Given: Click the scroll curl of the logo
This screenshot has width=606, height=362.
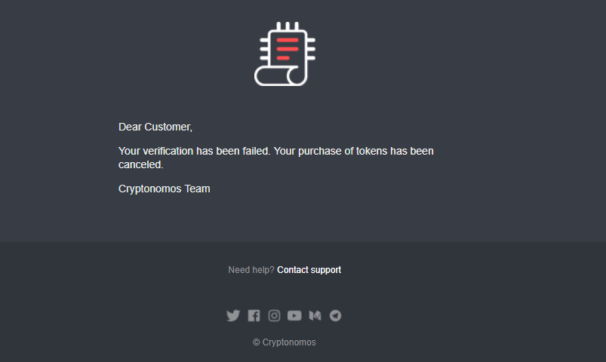Looking at the screenshot, I should click(266, 76).
